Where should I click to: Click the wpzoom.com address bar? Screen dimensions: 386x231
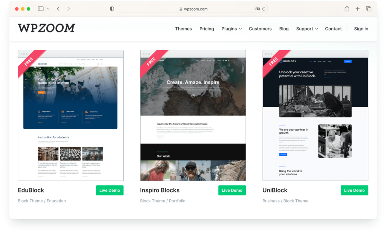(x=193, y=9)
